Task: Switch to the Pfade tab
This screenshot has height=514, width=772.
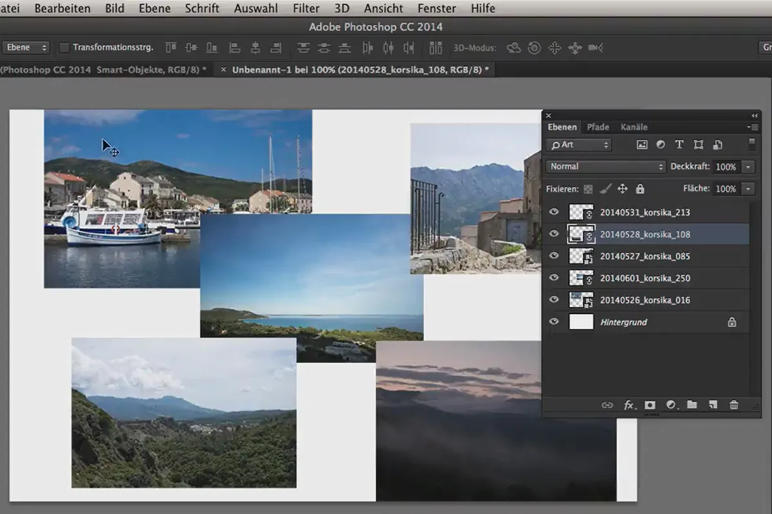Action: click(598, 127)
